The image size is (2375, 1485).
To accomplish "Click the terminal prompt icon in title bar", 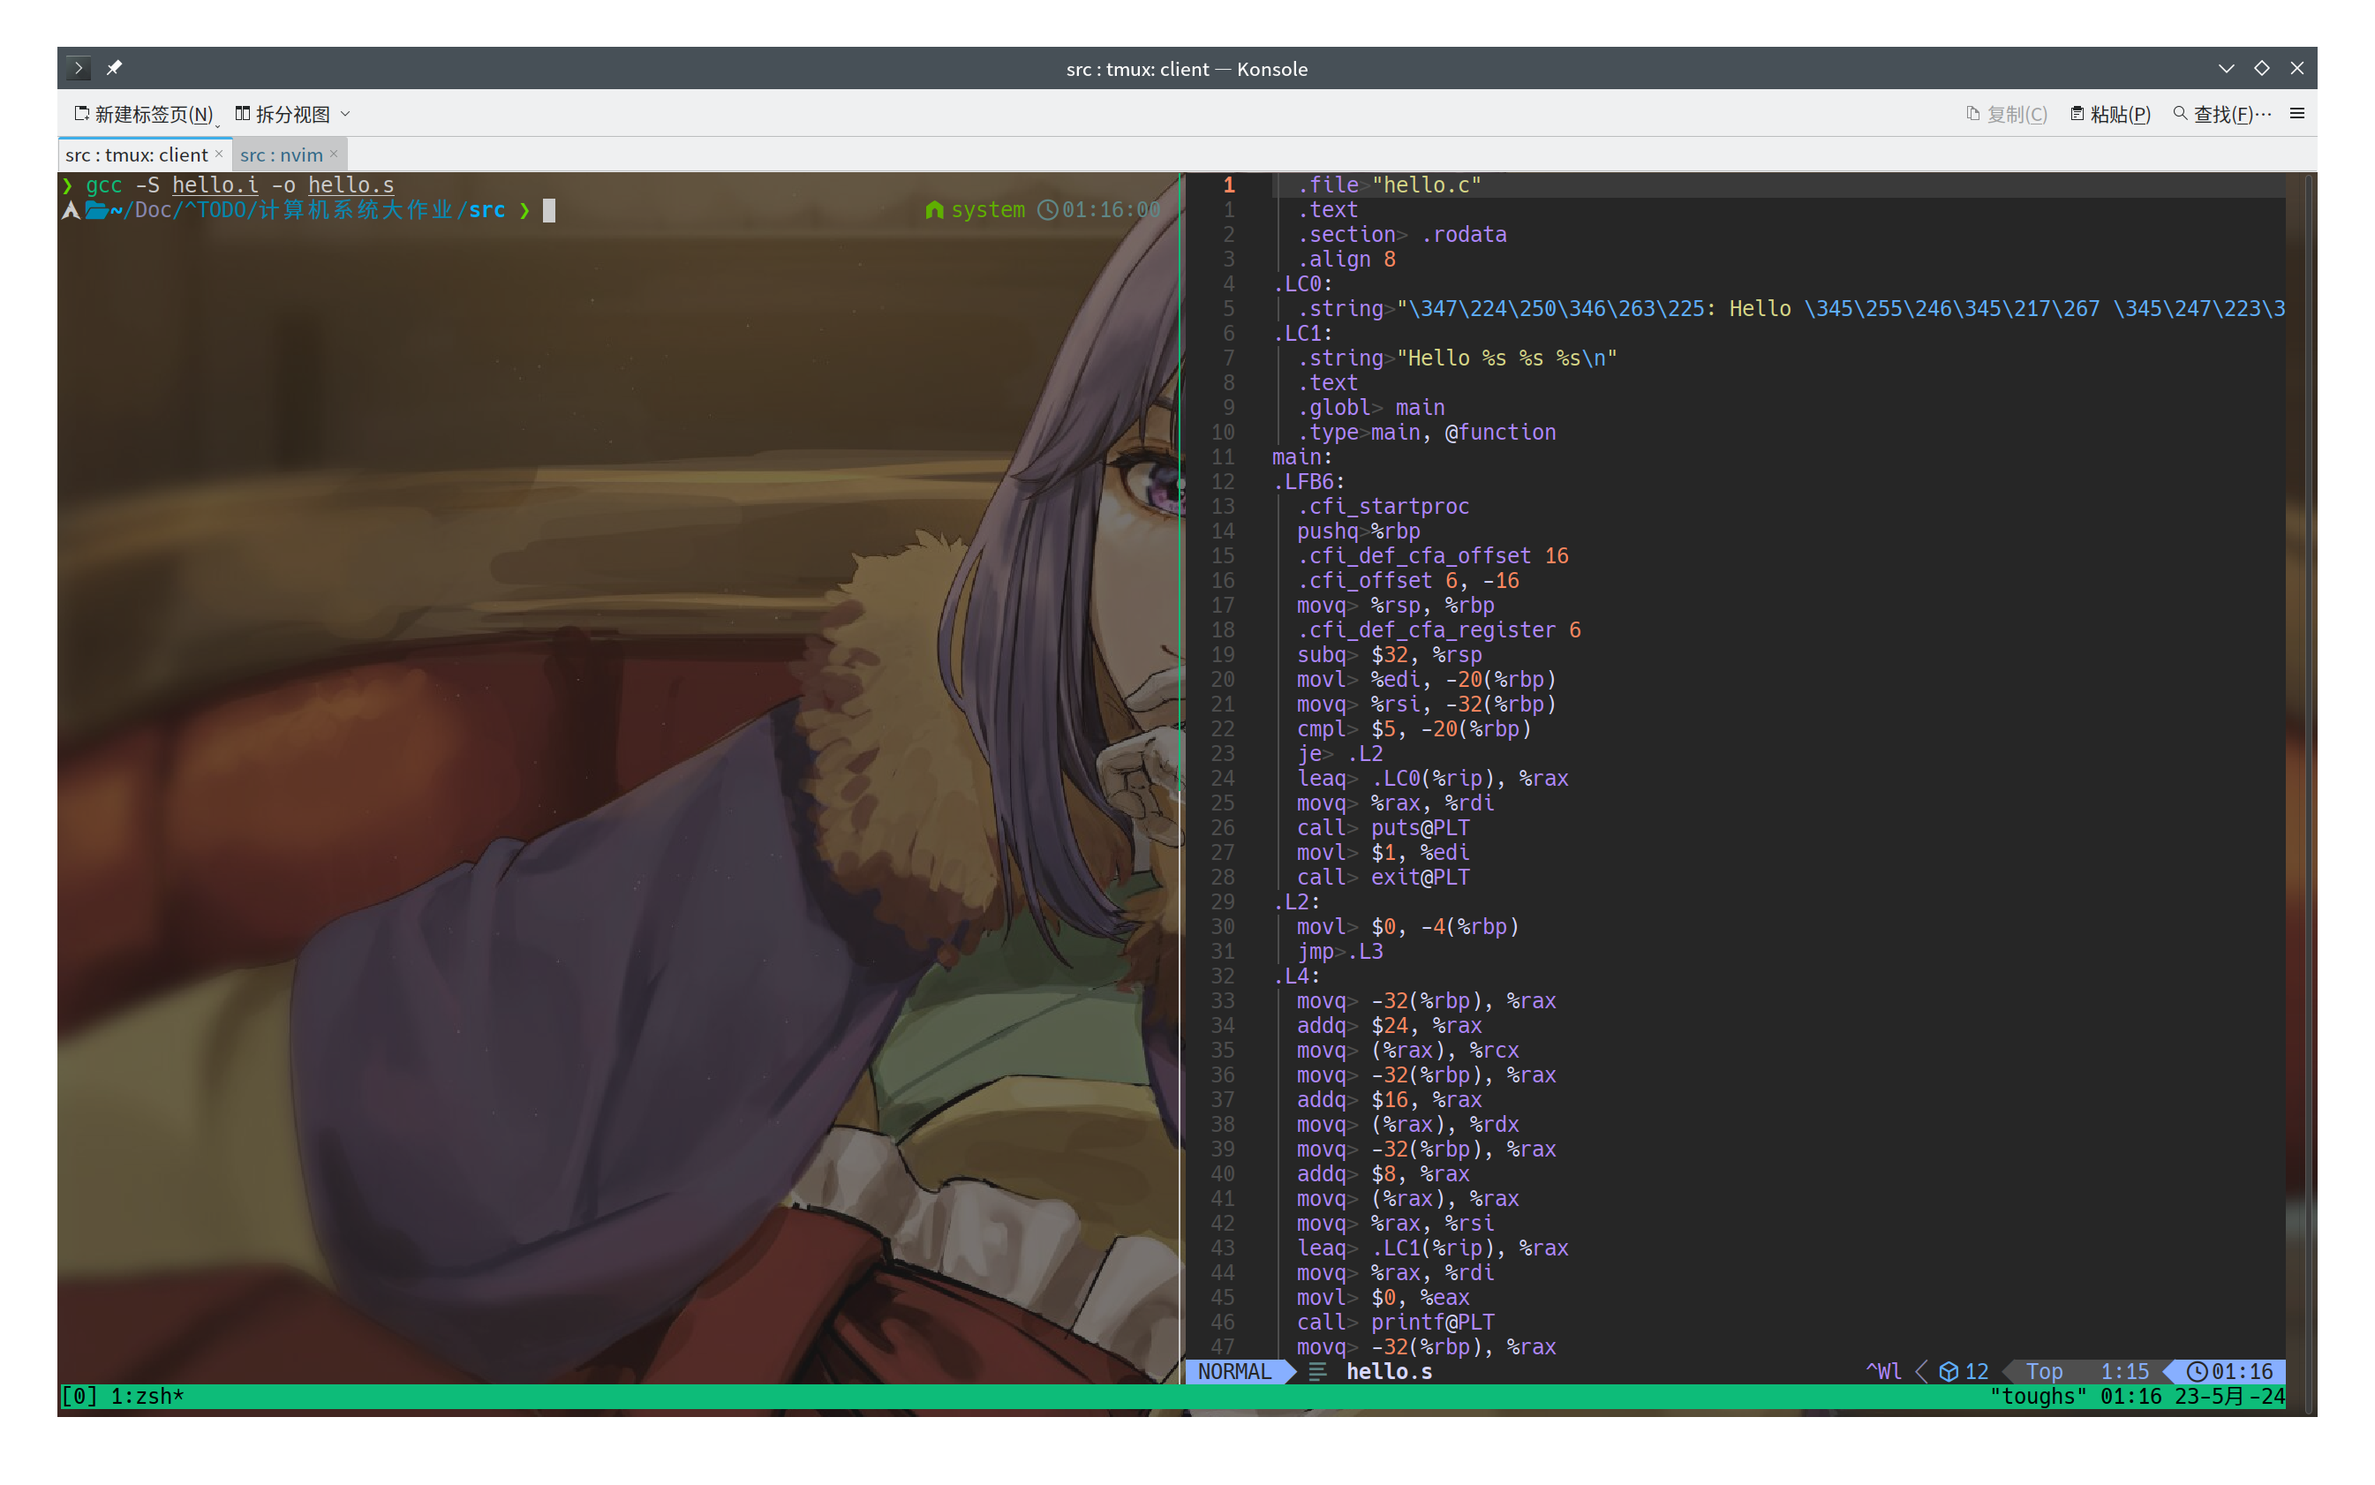I will (79, 68).
